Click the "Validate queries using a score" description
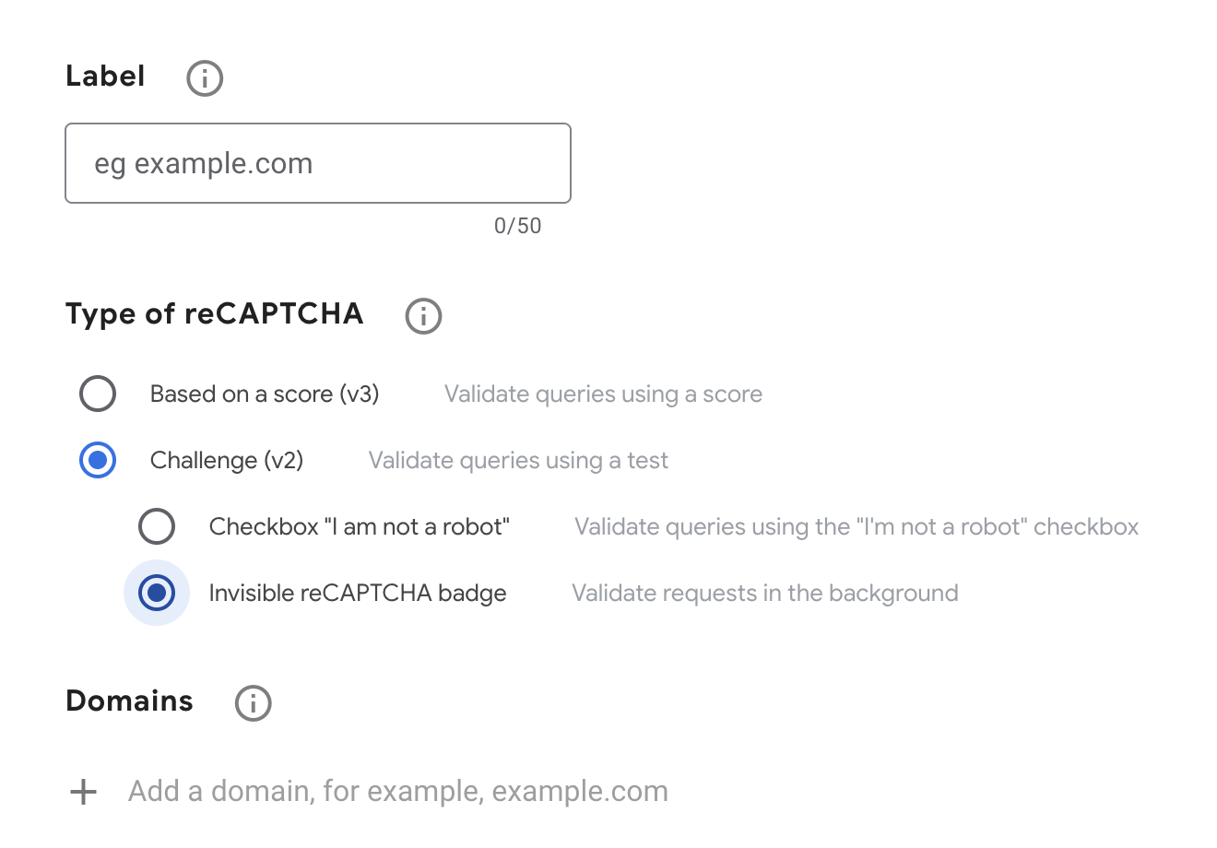 click(x=603, y=395)
